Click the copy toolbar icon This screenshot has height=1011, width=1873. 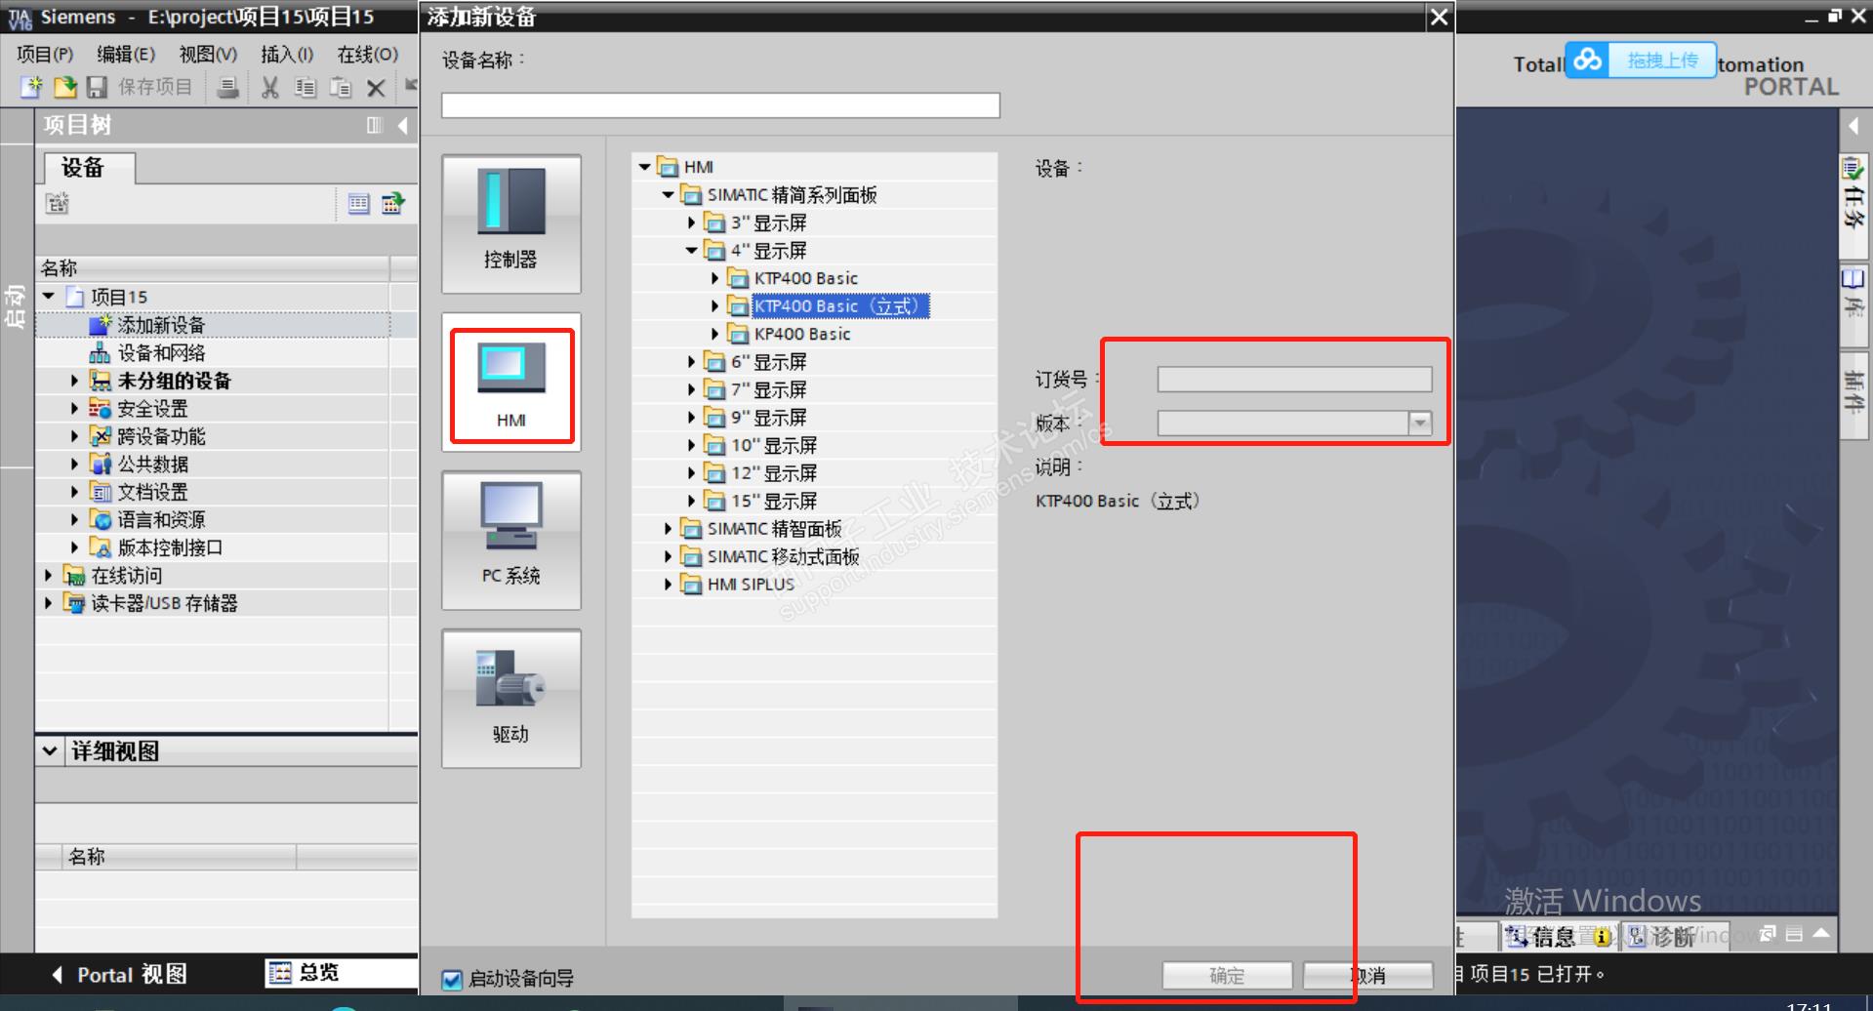point(305,88)
